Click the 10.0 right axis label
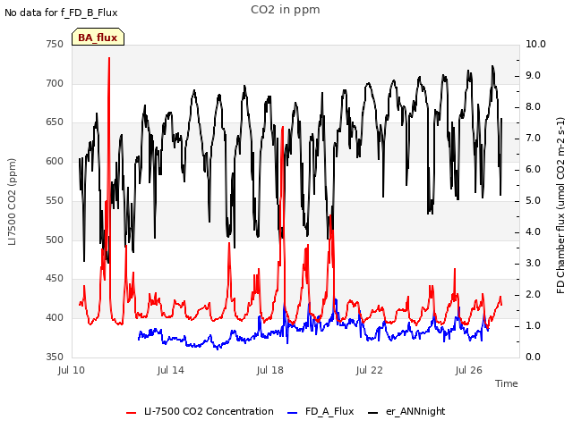The image size is (573, 429). (535, 44)
